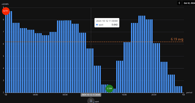The image size is (195, 103).
Task: Open the Oct 12, 2024 date picker
Action: pos(189,3)
